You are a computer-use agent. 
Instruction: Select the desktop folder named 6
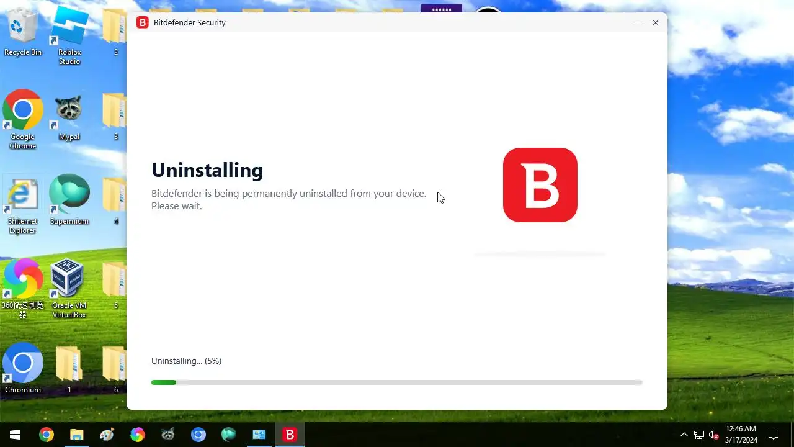tap(115, 369)
